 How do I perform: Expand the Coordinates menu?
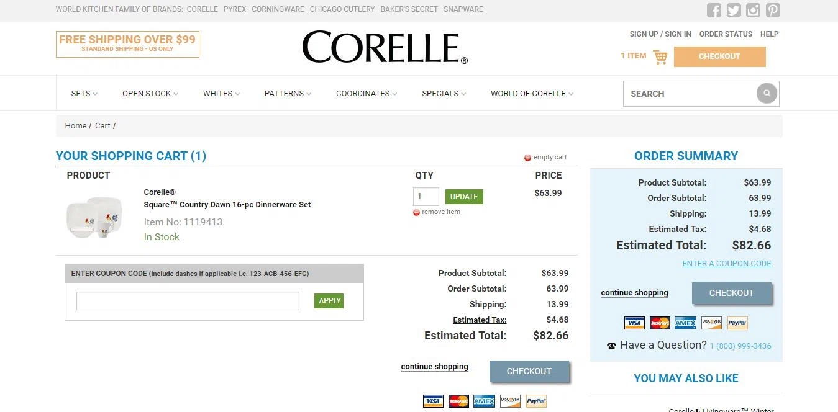tap(367, 94)
